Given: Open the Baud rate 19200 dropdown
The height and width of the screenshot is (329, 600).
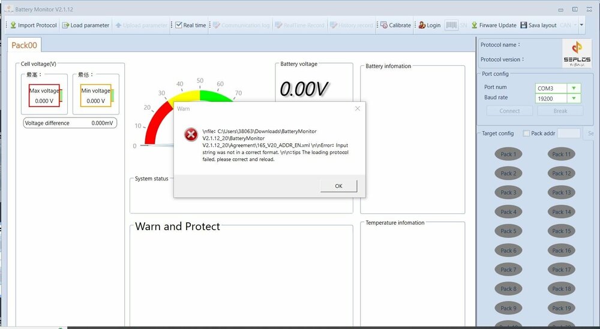Looking at the screenshot, I should point(574,99).
